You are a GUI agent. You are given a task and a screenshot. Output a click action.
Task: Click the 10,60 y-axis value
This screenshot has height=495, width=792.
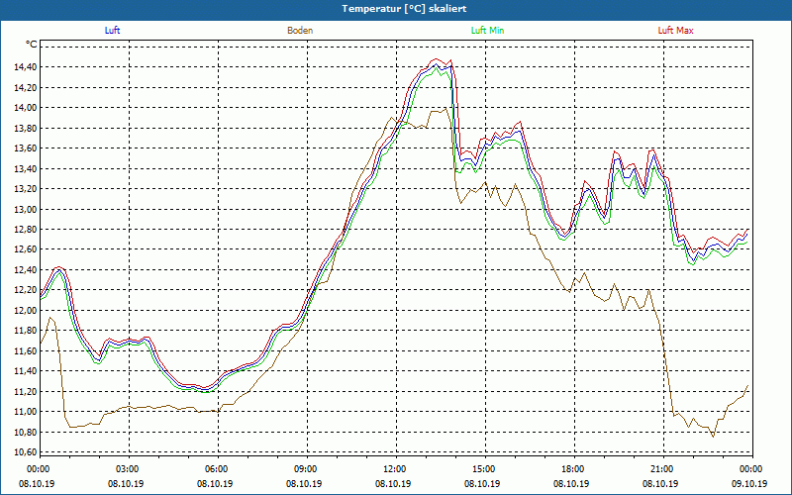(26, 452)
